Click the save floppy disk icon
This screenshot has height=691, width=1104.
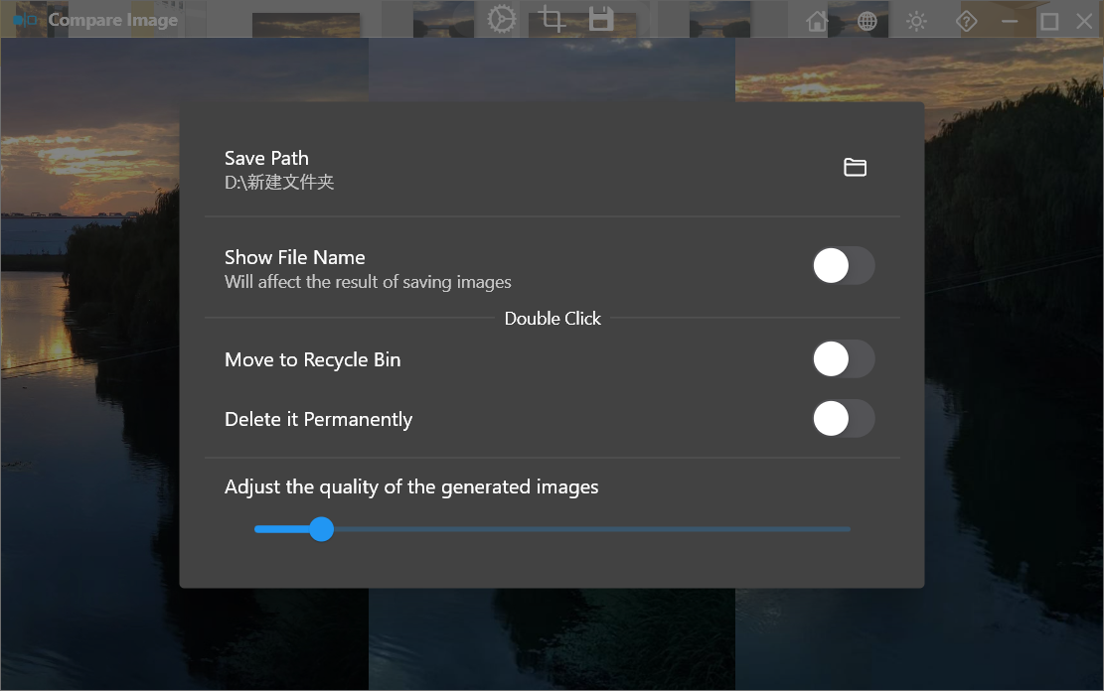[600, 19]
